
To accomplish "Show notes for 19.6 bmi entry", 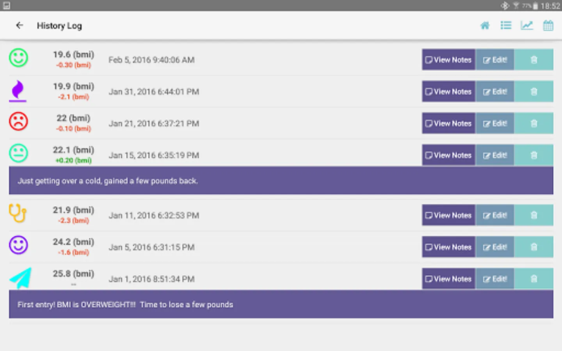I will (448, 60).
